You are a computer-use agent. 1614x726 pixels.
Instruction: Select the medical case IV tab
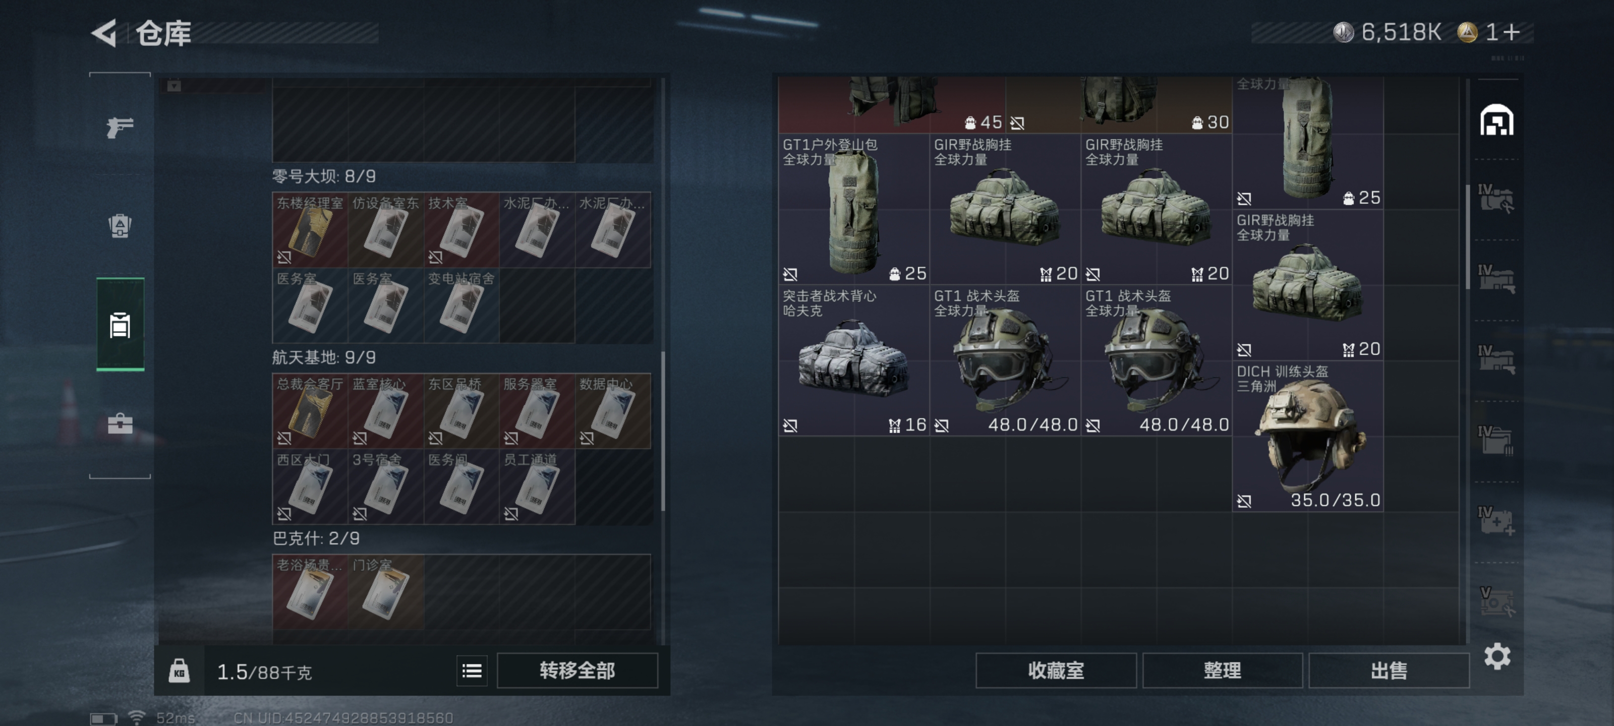[1496, 520]
